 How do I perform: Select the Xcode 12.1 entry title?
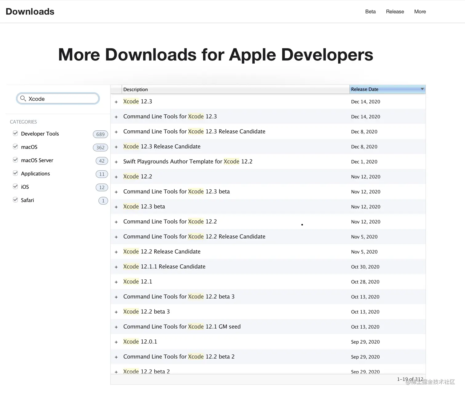click(137, 282)
